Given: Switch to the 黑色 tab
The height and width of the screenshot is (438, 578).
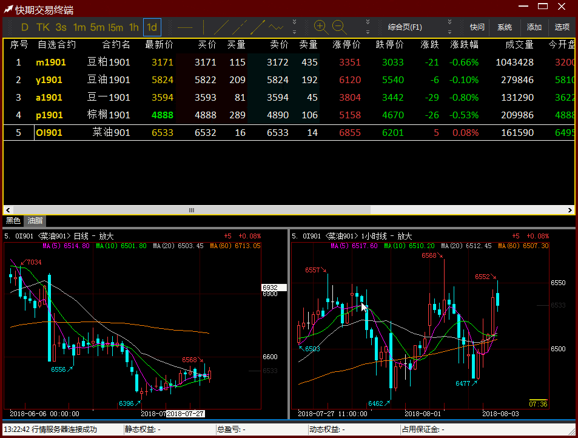Looking at the screenshot, I should [13, 220].
